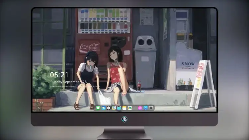
Task: Open the Maps app in the dock
Action: (x=130, y=108)
